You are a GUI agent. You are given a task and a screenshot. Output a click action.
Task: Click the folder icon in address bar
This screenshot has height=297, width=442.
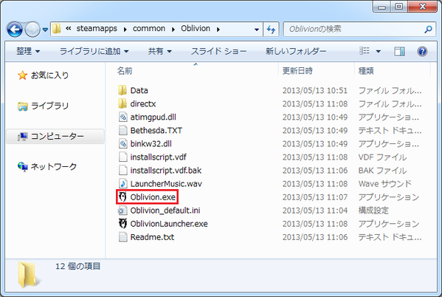click(x=57, y=29)
